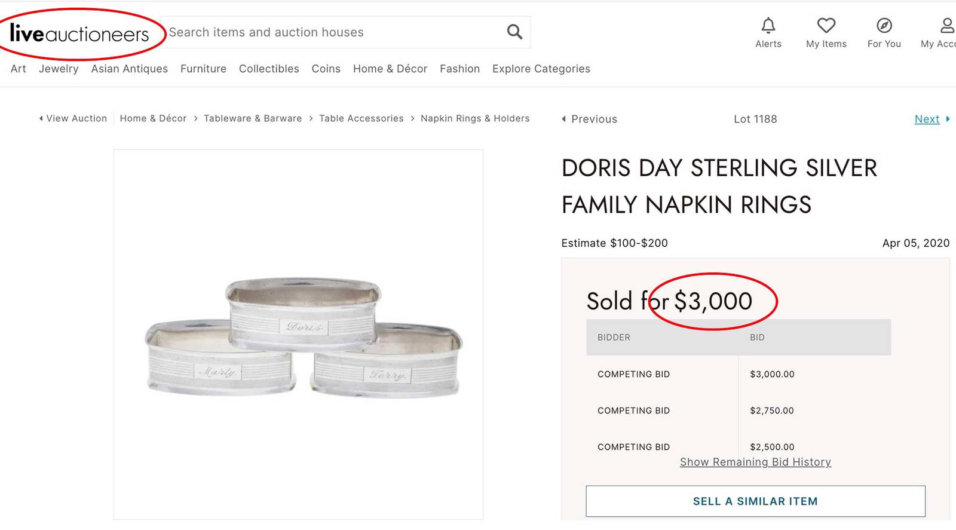Open the Tableware & Barware breadcrumb
956x530 pixels.
click(253, 118)
